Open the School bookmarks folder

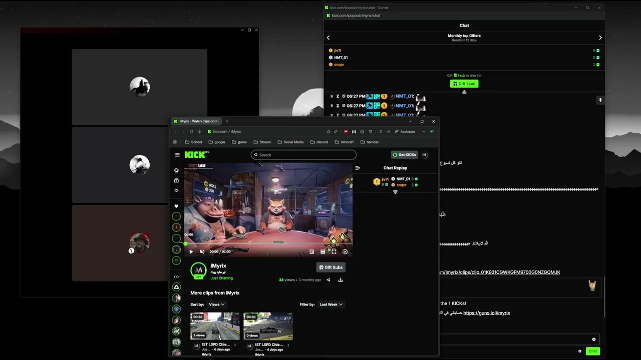tap(193, 142)
